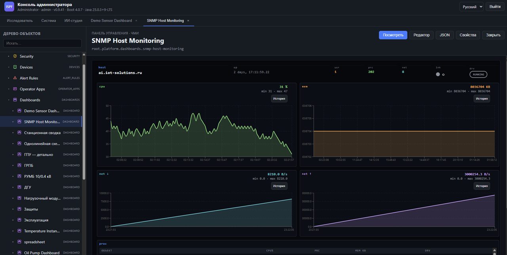Click the uptime value 2 days, 17:11:59.22
This screenshot has width=507, height=255.
pyautogui.click(x=252, y=72)
